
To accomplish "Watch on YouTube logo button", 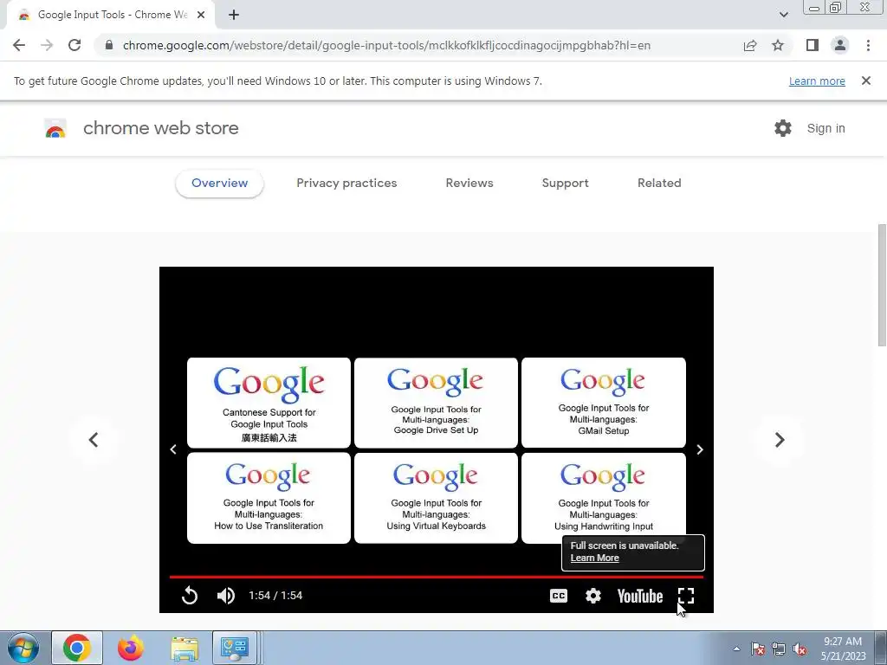I will 640,596.
